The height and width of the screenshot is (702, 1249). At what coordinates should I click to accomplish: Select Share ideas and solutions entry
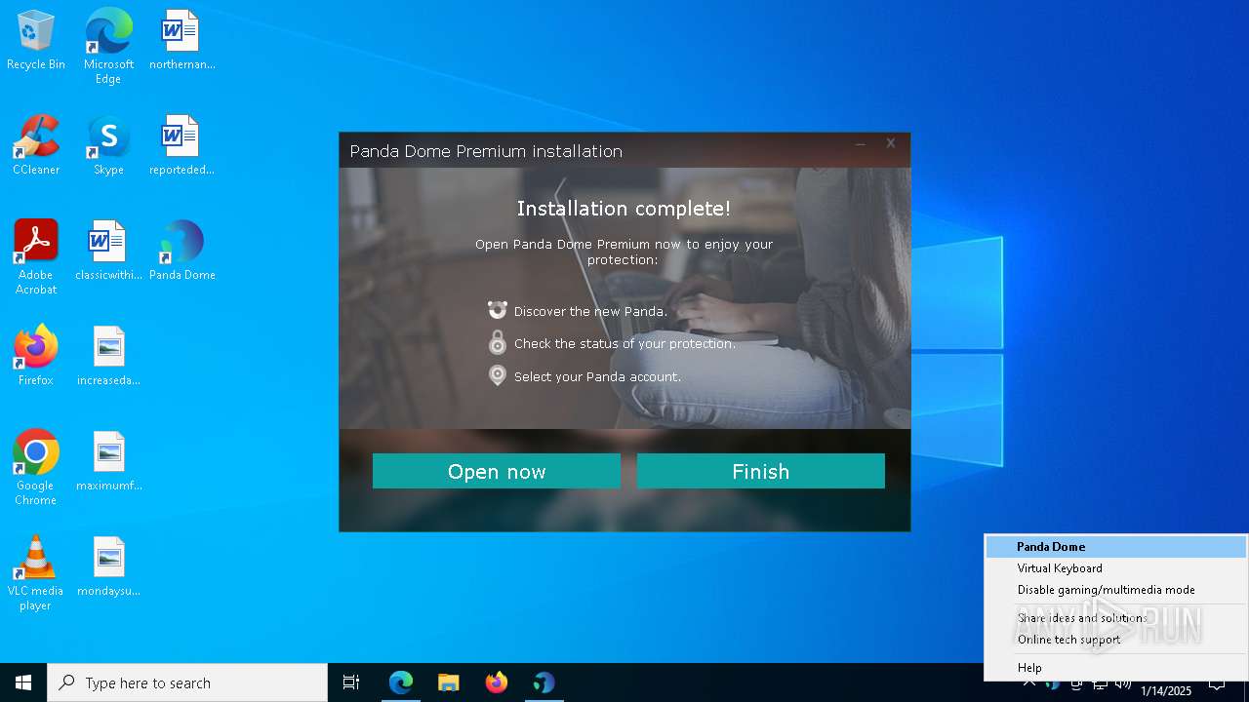pos(1116,618)
